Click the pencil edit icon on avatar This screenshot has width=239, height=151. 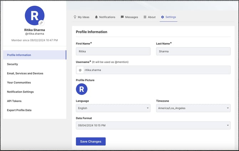click(x=41, y=23)
